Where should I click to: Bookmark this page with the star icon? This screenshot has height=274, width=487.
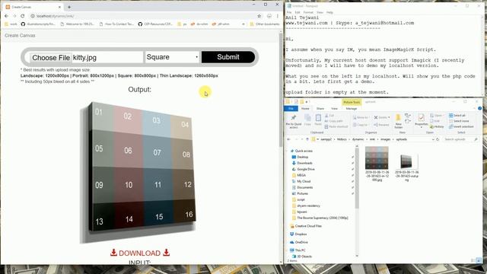(x=259, y=16)
